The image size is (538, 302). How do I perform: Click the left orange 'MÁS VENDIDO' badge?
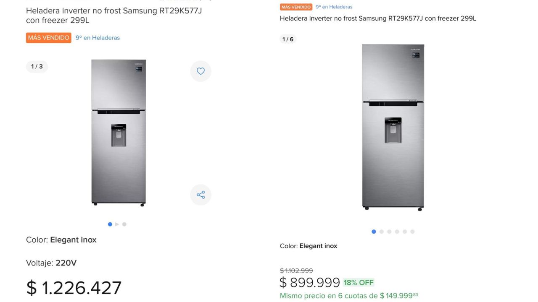tap(49, 38)
